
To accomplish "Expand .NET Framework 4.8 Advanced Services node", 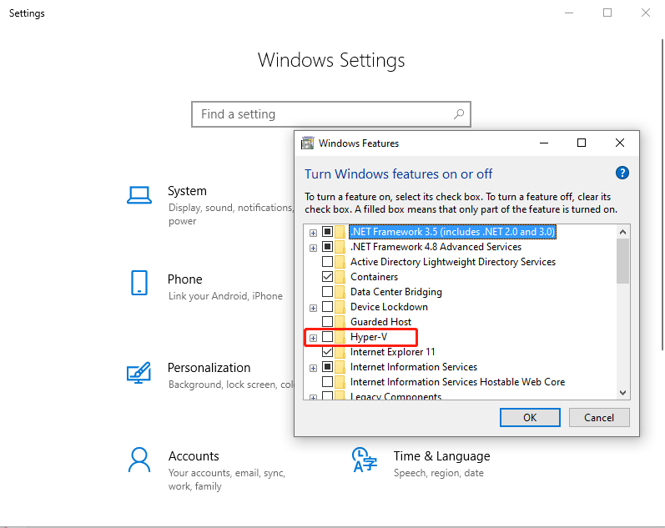I will tap(313, 248).
